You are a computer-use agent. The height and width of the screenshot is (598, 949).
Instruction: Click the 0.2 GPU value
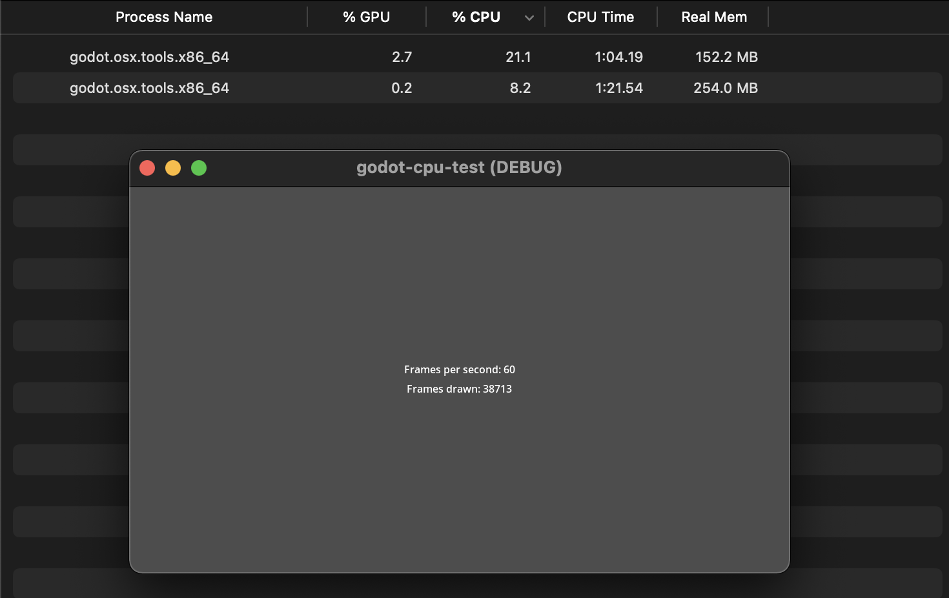[402, 88]
